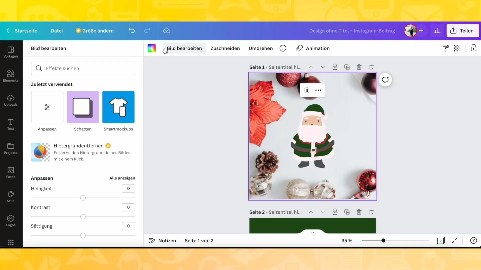Select the Schatten (Shadow) effect icon
Screen dimensions: 481x270
83,107
